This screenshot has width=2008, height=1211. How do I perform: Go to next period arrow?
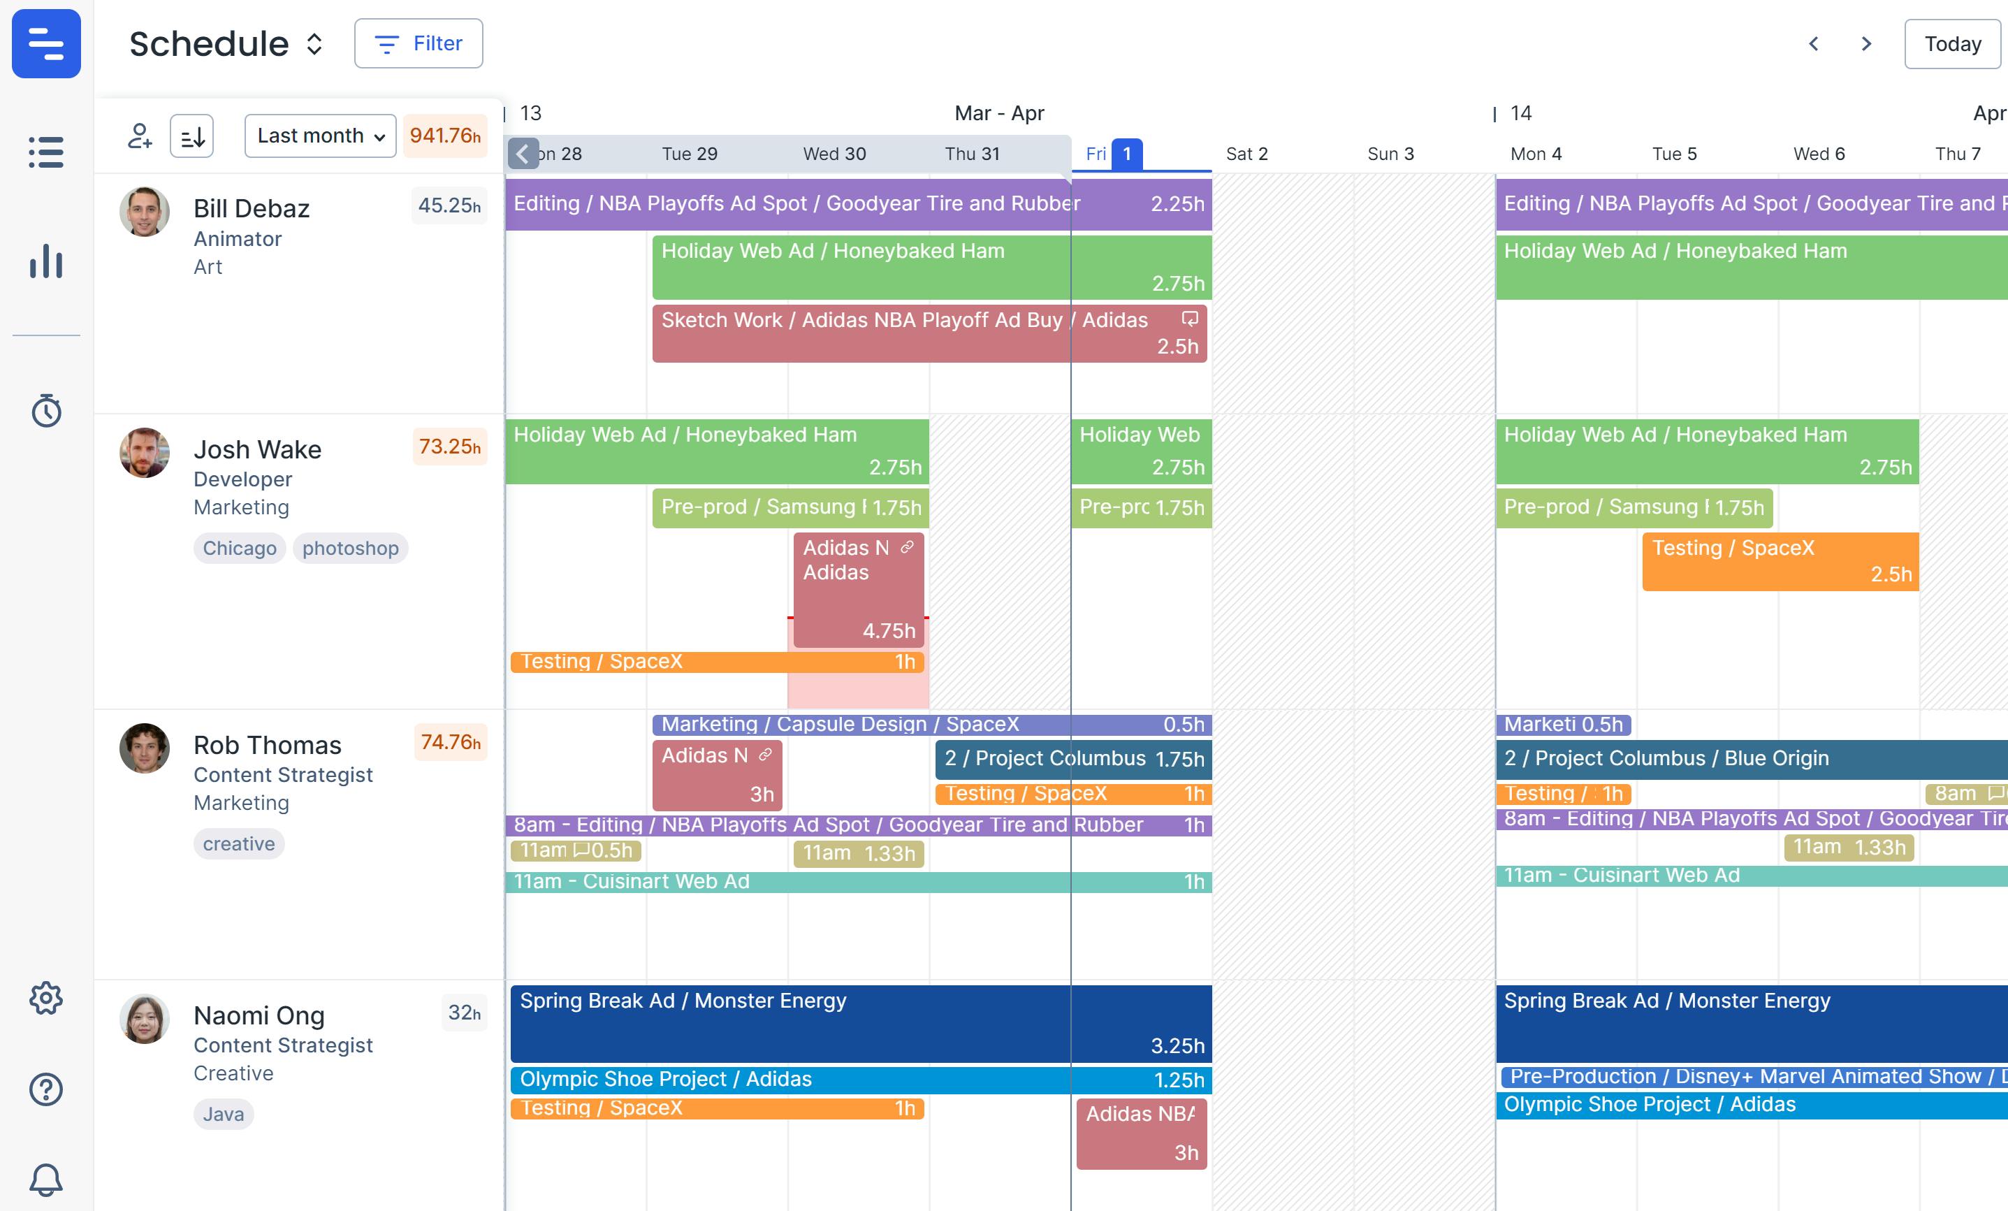pyautogui.click(x=1866, y=44)
